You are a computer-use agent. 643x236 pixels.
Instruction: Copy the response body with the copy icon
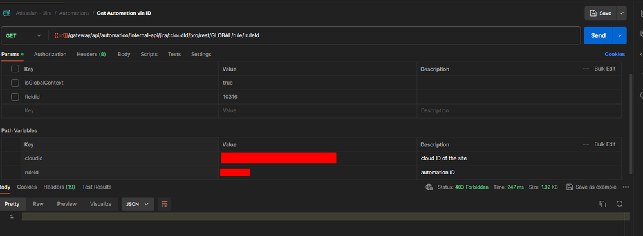(x=602, y=204)
